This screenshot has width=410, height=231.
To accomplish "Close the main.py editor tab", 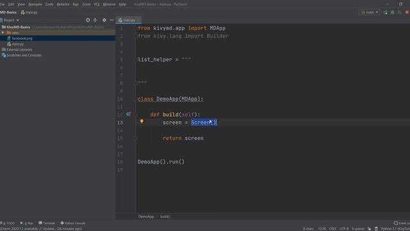I will pyautogui.click(x=138, y=20).
